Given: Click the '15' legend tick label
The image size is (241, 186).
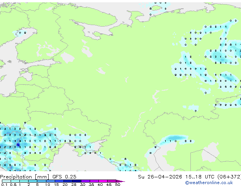Looking at the screenshot, I should [x=56, y=184].
